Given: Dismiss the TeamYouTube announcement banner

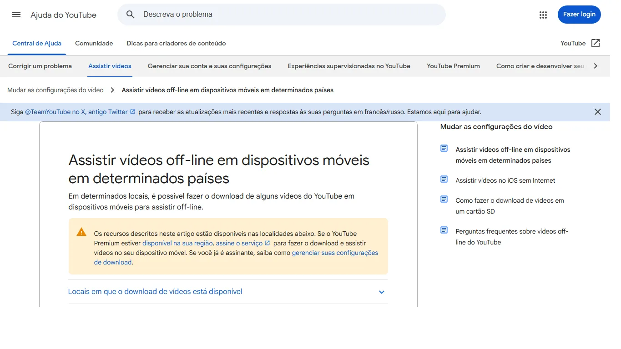Looking at the screenshot, I should coord(598,112).
